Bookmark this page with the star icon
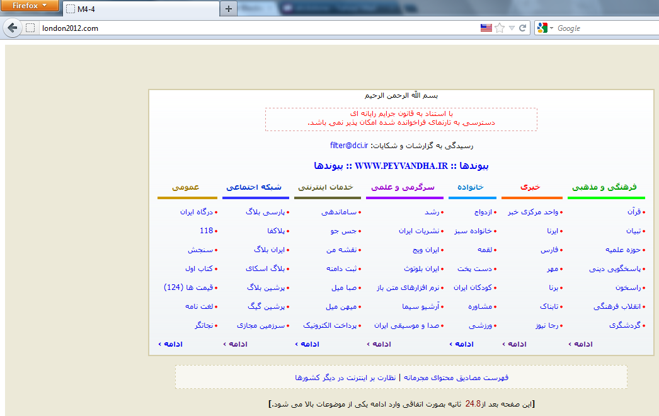The width and height of the screenshot is (659, 416). click(x=500, y=28)
